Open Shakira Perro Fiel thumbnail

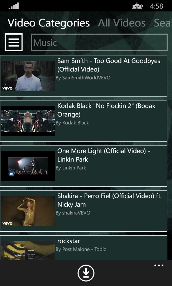28,211
